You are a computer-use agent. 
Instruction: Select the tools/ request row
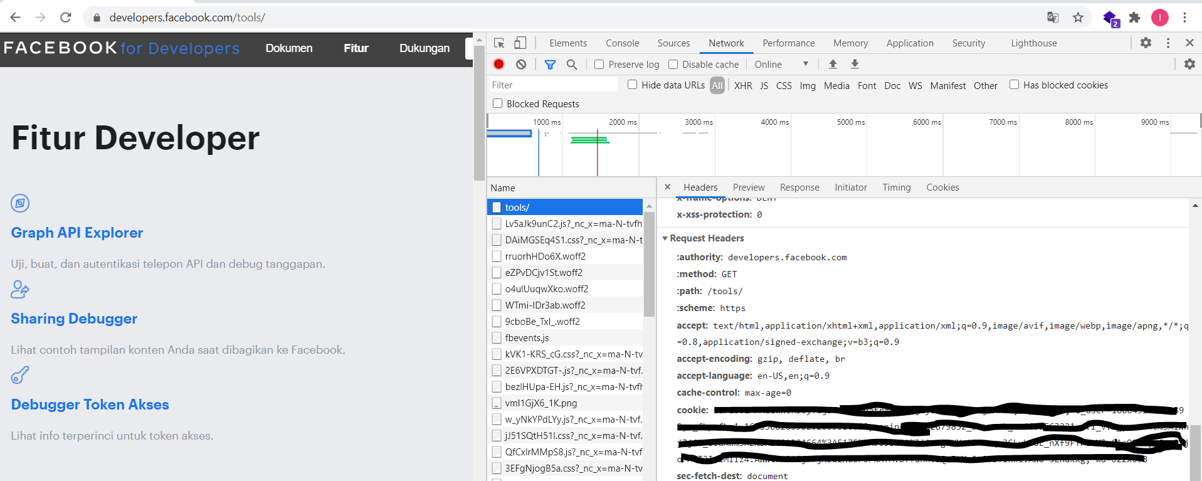(565, 207)
